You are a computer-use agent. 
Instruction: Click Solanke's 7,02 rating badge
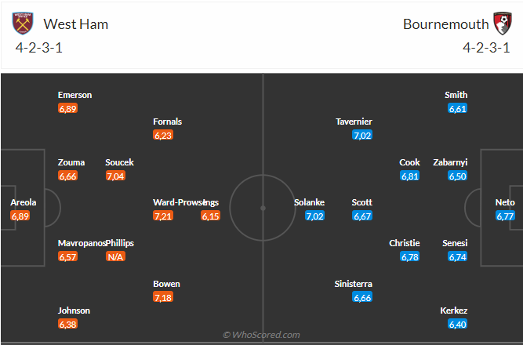pyautogui.click(x=314, y=216)
